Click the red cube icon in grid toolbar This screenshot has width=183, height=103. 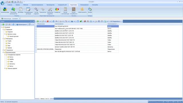(85, 21)
